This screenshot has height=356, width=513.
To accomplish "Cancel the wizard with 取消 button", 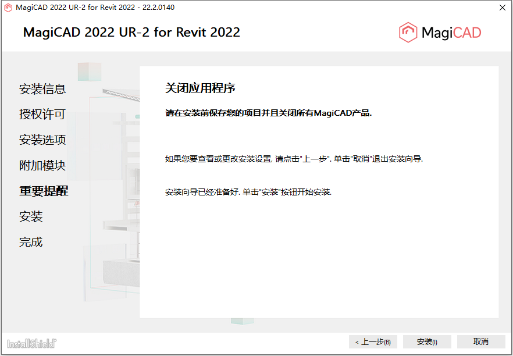I will [x=481, y=342].
